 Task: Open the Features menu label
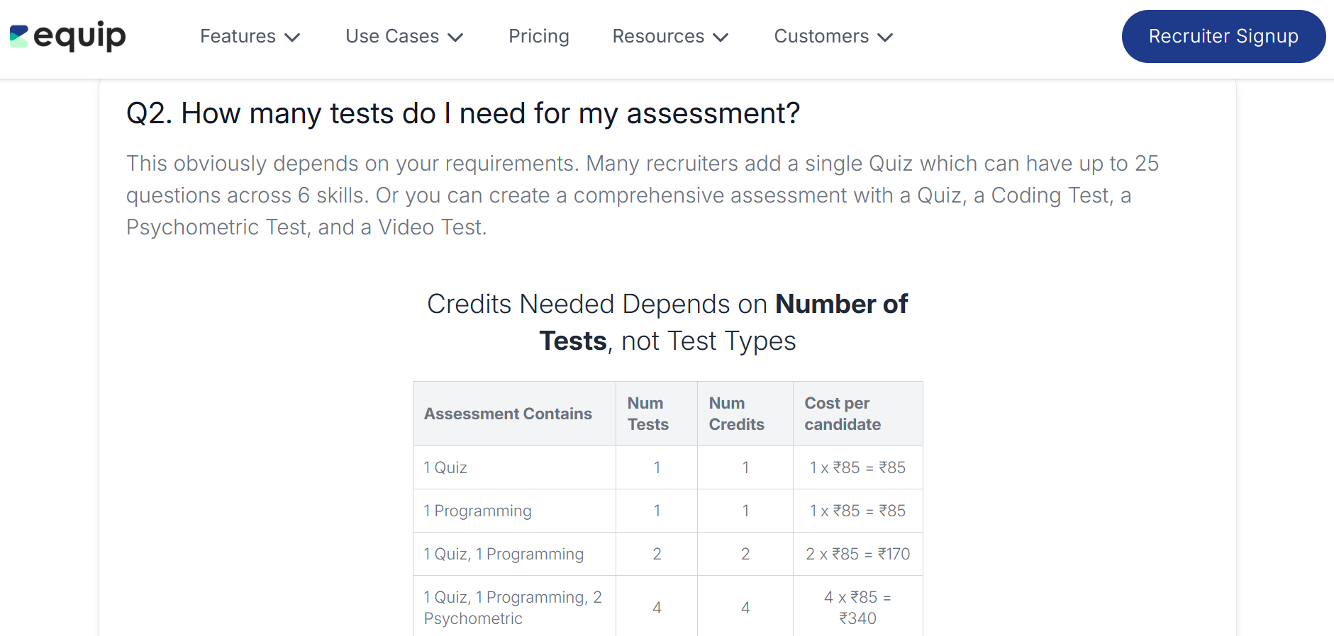(238, 36)
